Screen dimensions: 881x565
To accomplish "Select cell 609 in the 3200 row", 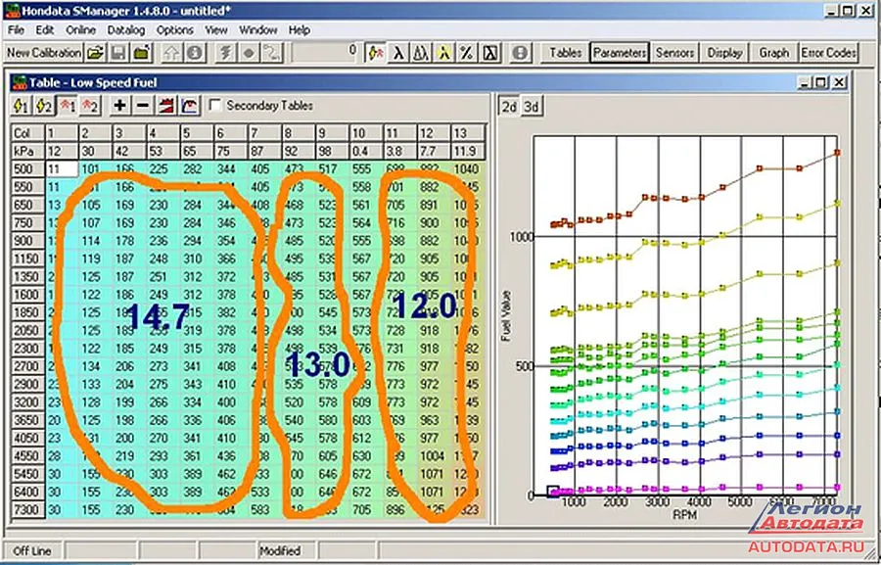I will pyautogui.click(x=365, y=402).
